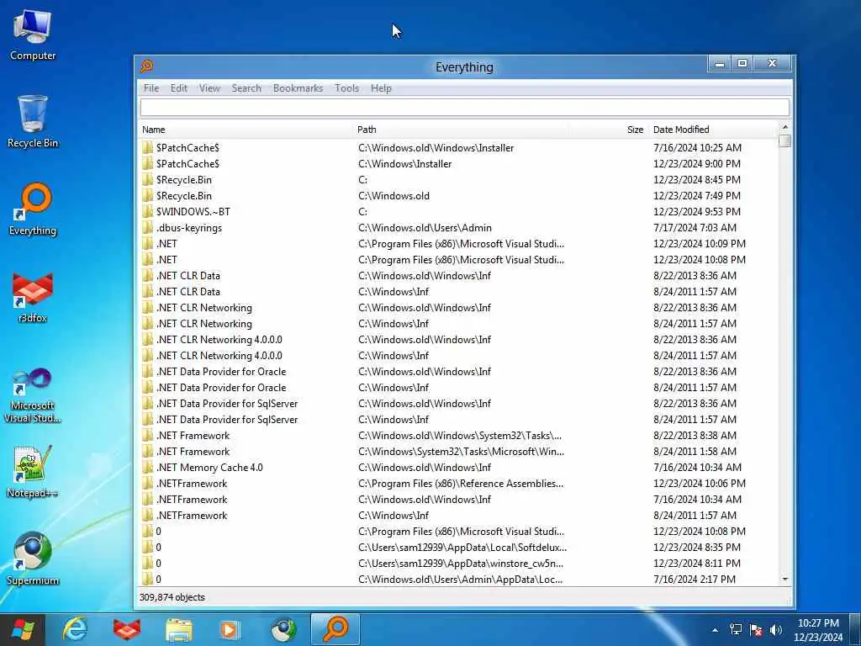Screen dimensions: 861x646
Task: Click the Everything window title bar icon
Action: [x=146, y=66]
